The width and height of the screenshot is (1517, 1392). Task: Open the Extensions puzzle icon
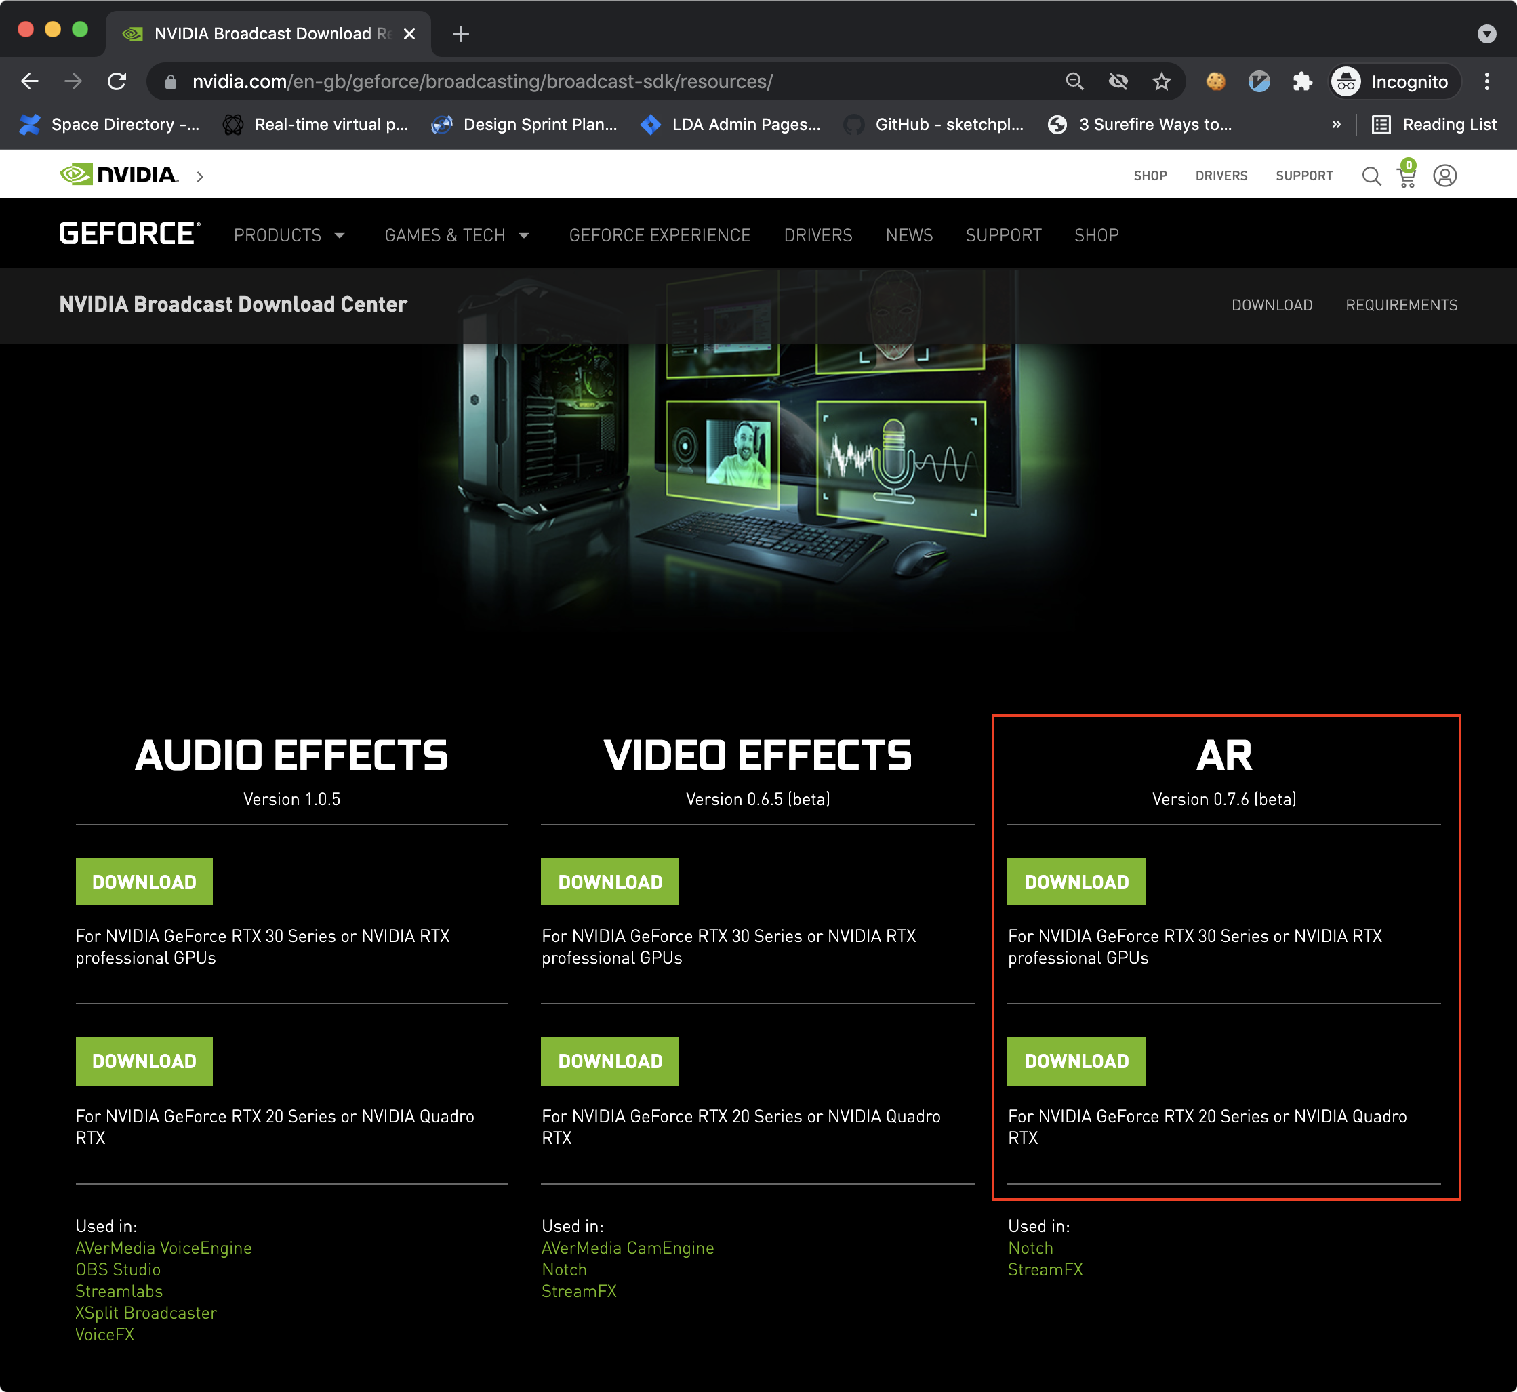point(1302,81)
